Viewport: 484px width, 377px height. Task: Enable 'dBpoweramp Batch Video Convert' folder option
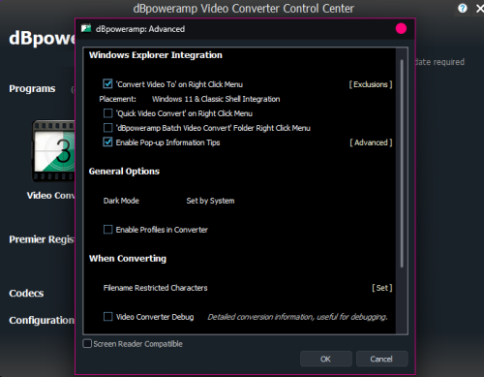(x=107, y=128)
